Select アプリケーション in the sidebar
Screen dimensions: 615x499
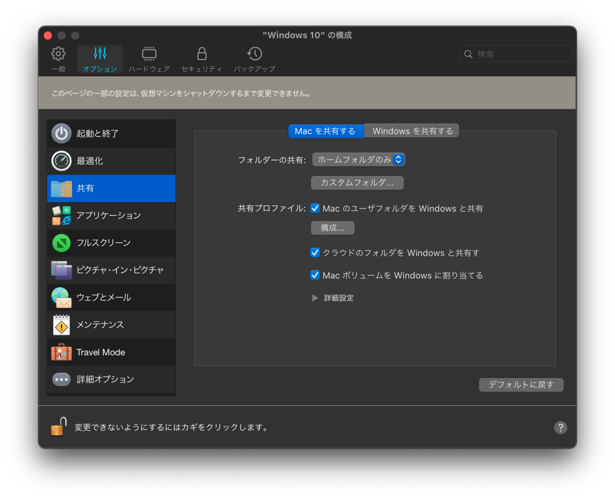(x=111, y=215)
